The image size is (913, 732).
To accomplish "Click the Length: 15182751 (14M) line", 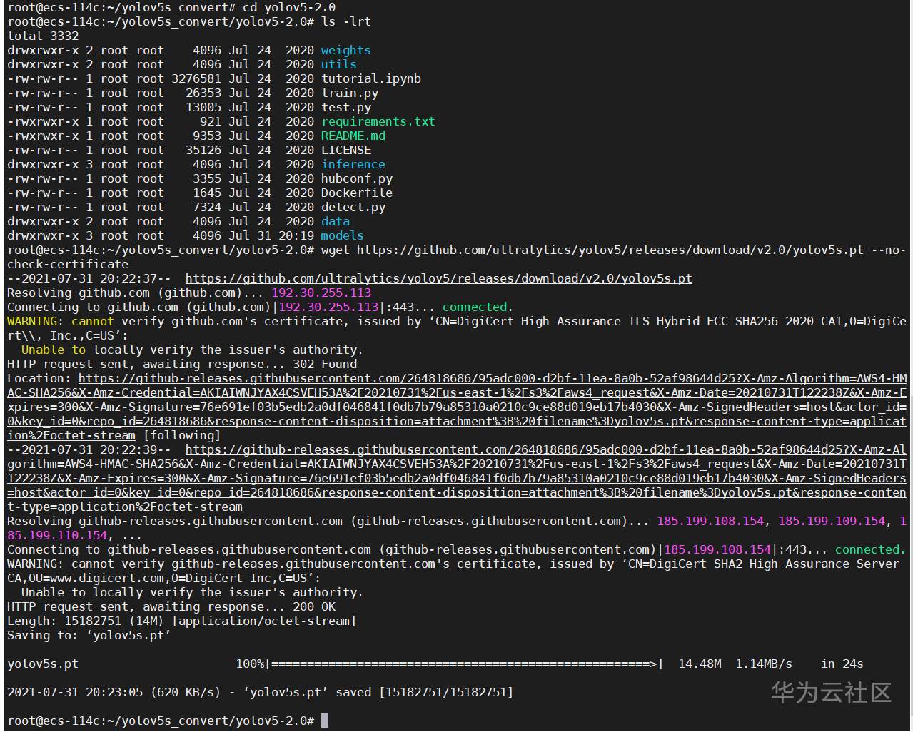I will (181, 621).
